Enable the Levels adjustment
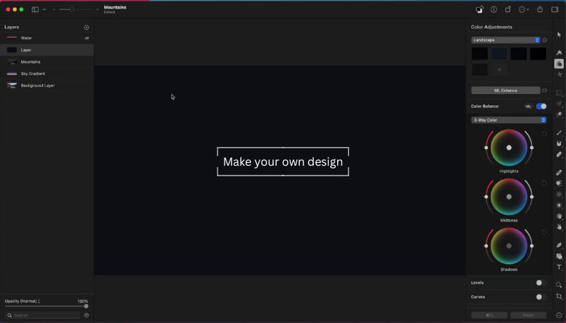The image size is (566, 323). tap(541, 283)
